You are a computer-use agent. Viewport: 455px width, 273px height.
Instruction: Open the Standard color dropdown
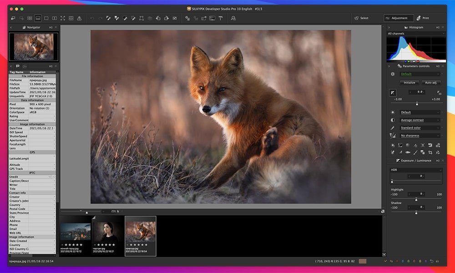pyautogui.click(x=420, y=128)
